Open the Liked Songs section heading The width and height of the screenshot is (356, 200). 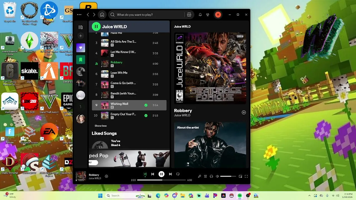104,133
